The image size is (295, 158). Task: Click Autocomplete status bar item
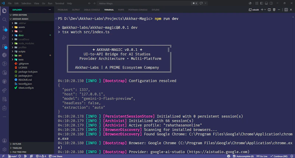[x=243, y=156]
